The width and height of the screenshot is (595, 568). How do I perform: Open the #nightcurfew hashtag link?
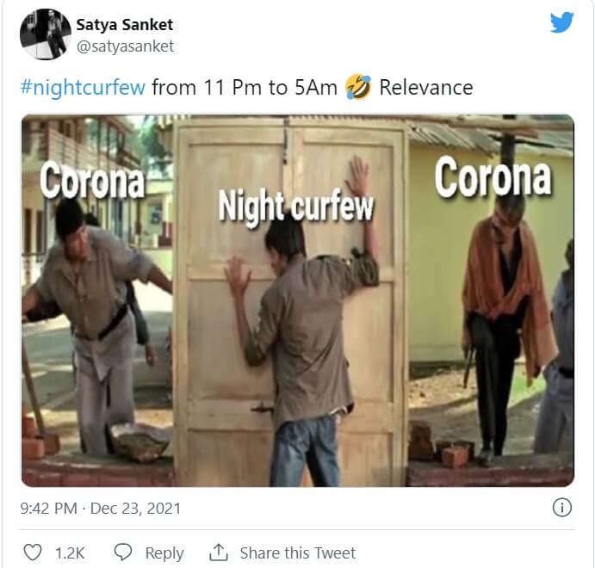pyautogui.click(x=83, y=88)
